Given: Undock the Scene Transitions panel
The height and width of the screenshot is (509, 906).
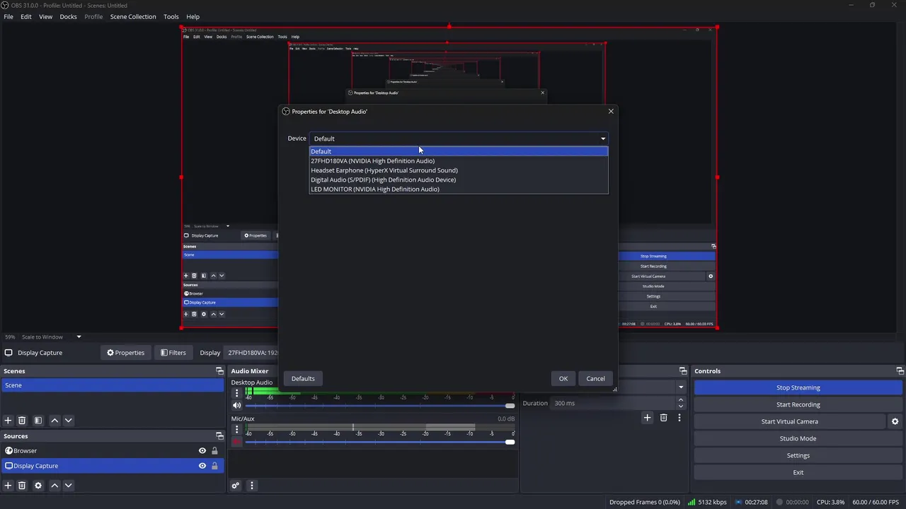Looking at the screenshot, I should click(x=683, y=371).
